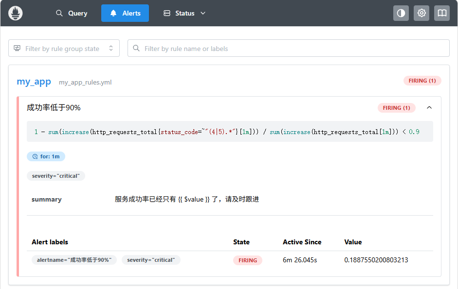Click the bell icon on Alerts

pyautogui.click(x=113, y=13)
